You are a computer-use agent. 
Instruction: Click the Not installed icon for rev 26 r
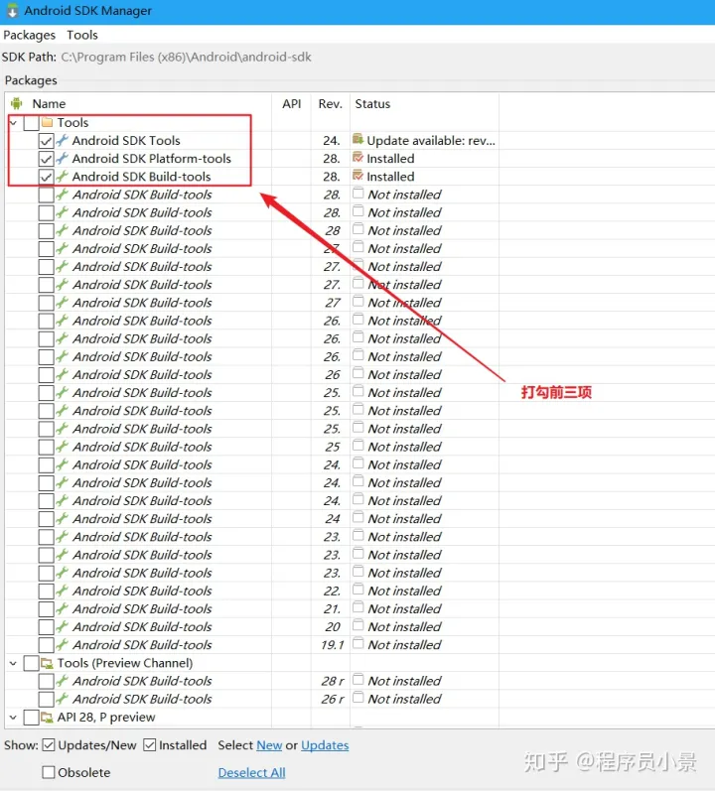(358, 697)
